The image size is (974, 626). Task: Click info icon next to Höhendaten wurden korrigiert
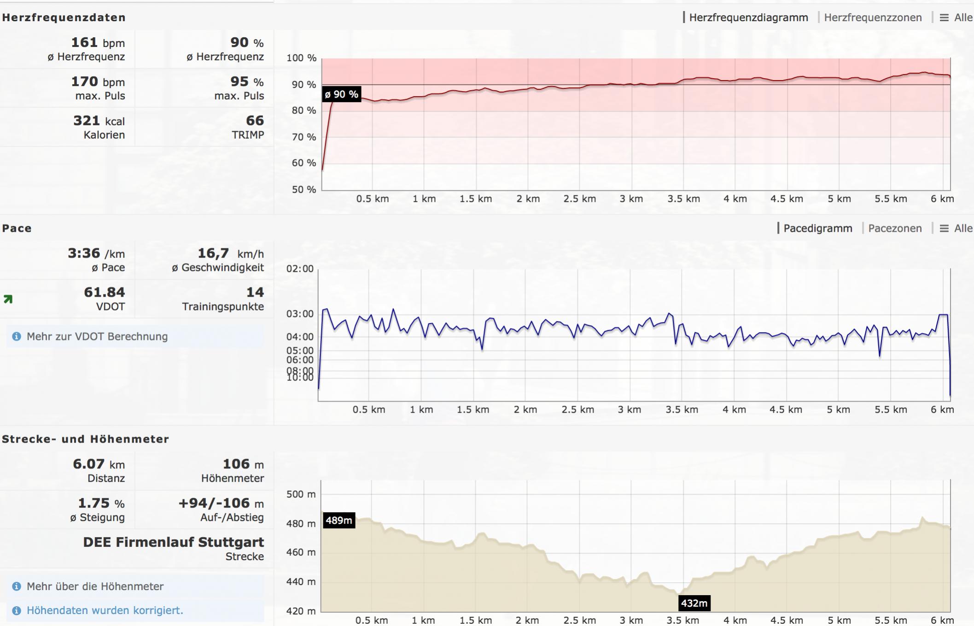pyautogui.click(x=17, y=610)
